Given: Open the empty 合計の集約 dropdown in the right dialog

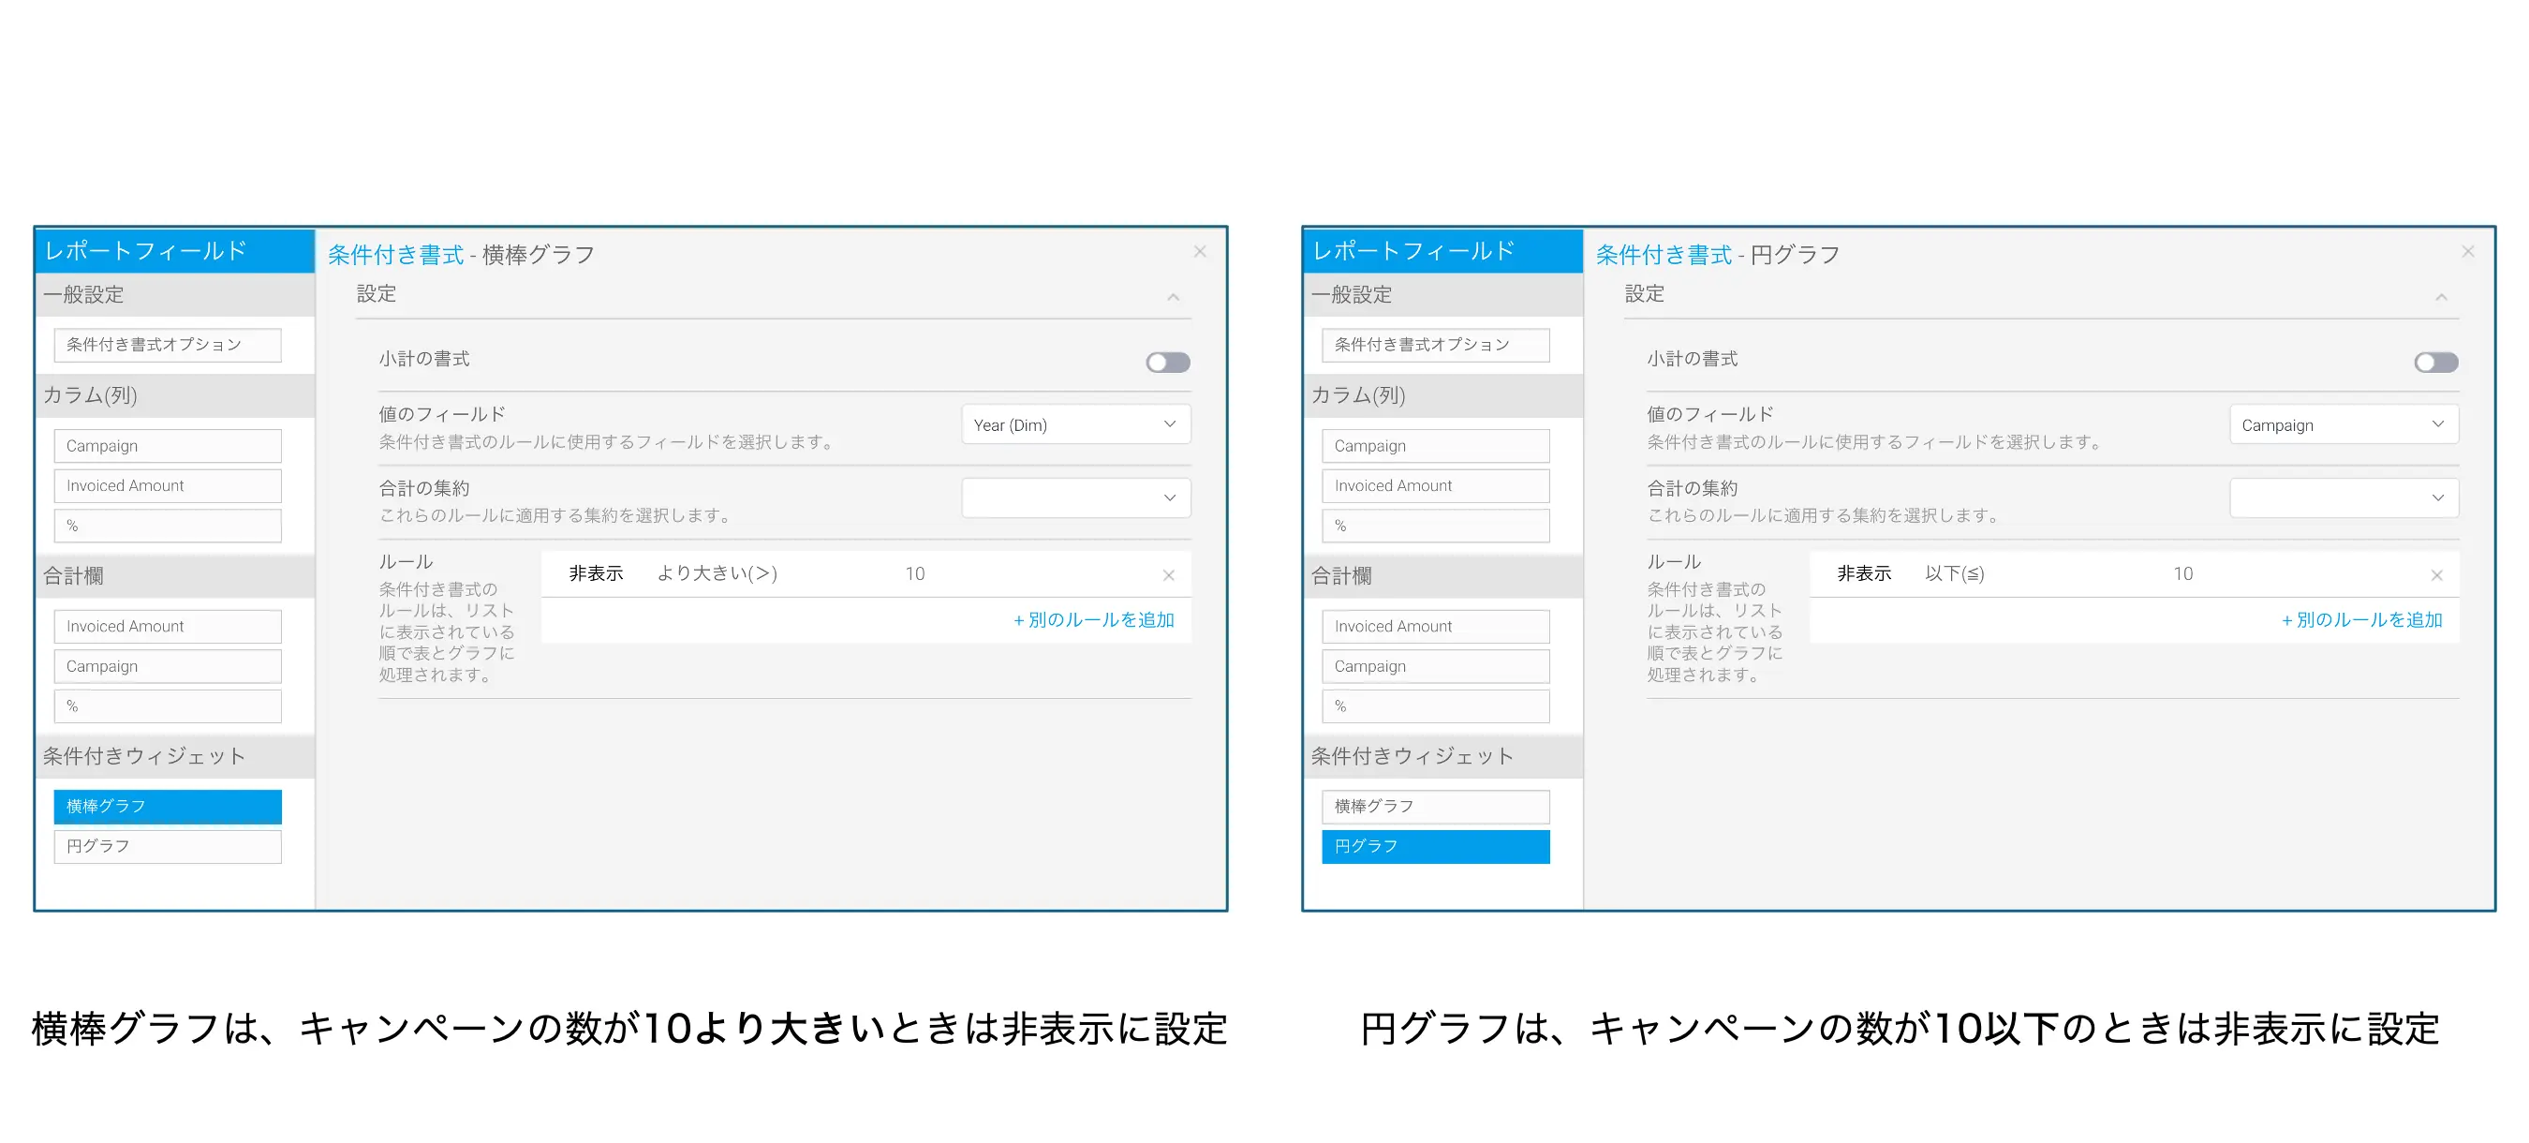Looking at the screenshot, I should click(x=2344, y=497).
